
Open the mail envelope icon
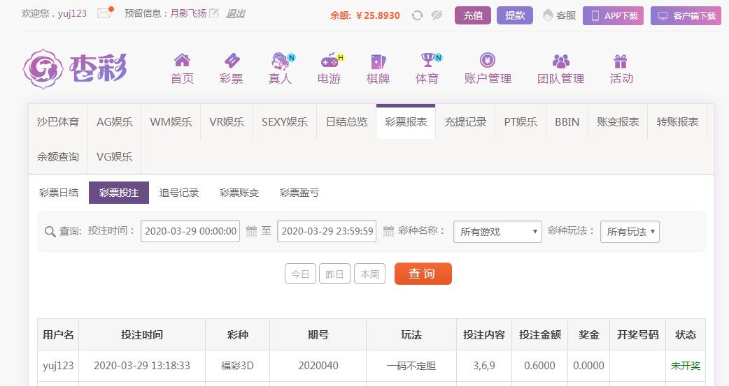(x=104, y=13)
